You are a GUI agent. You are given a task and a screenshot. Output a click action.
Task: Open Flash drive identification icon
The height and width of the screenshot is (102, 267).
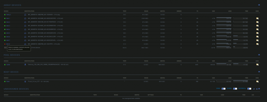click(25, 82)
